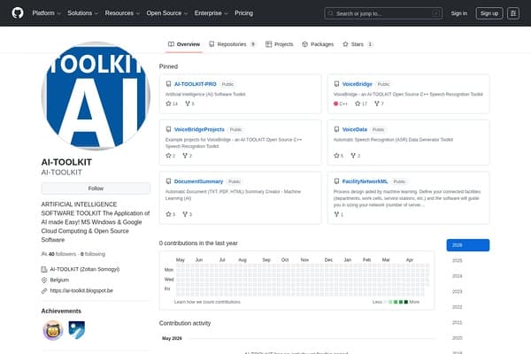This screenshot has width=531, height=354.
Task: Open the VoiceData repository
Action: tap(355, 129)
